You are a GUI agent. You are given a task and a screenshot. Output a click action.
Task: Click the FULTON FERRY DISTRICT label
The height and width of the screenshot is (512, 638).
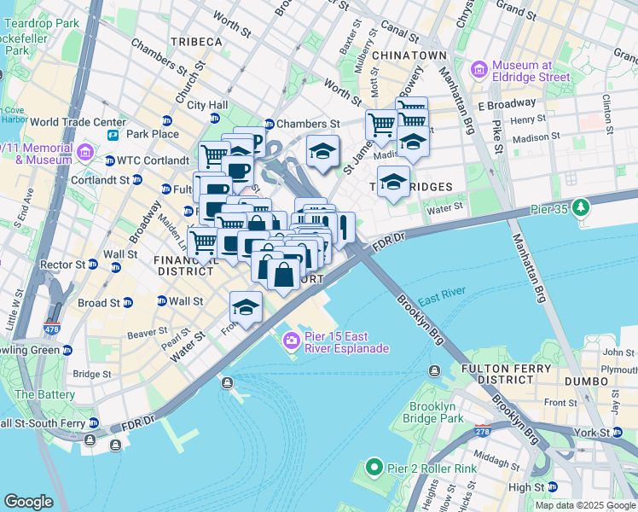(x=506, y=375)
